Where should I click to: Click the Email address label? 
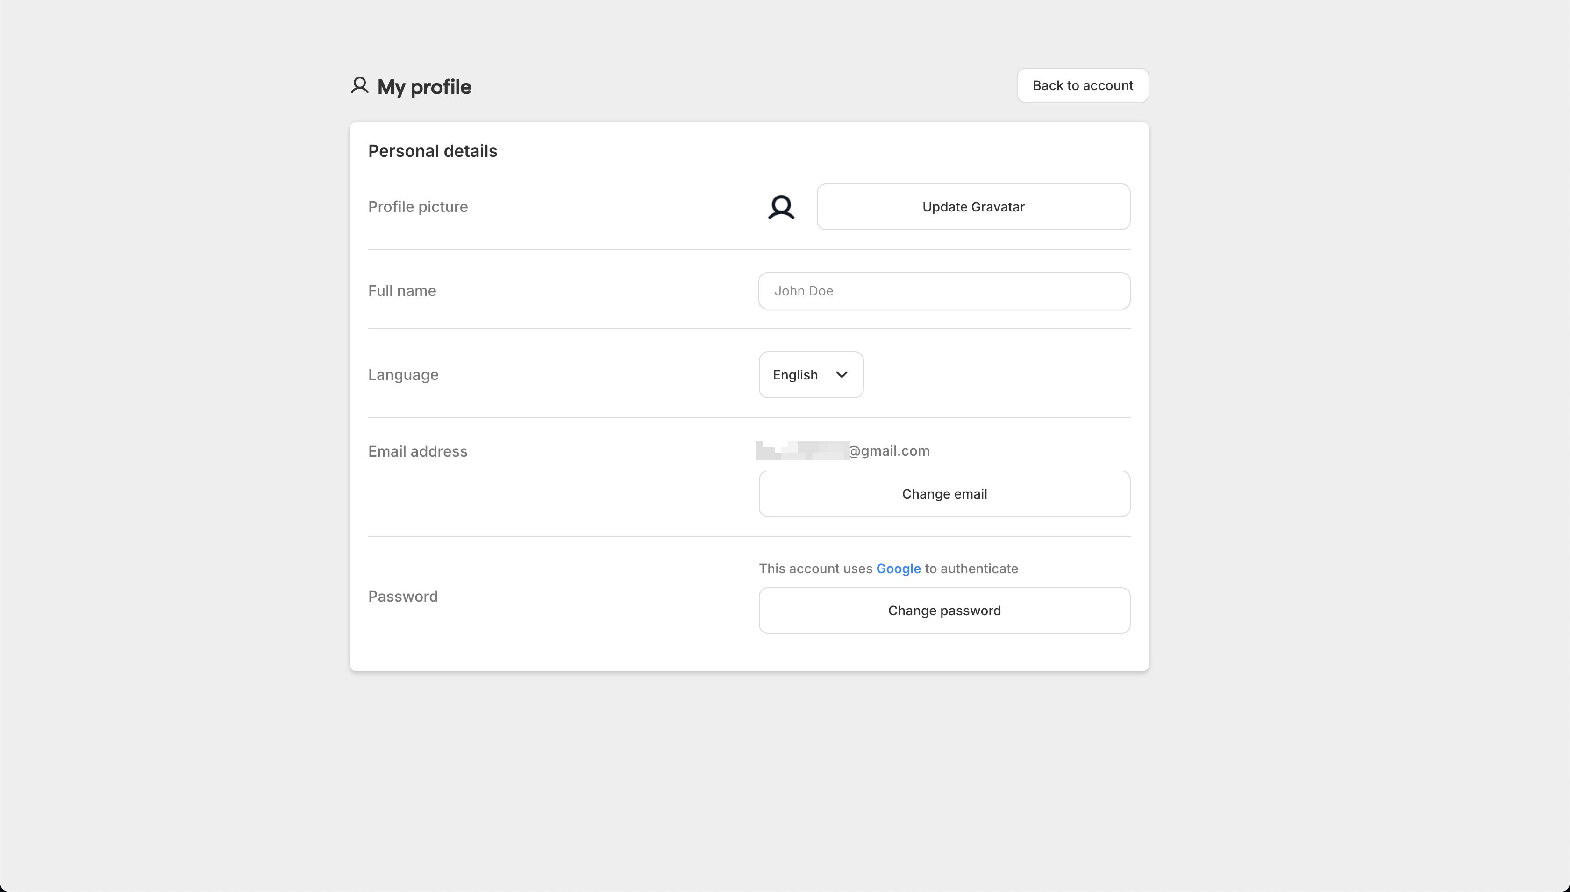[417, 451]
